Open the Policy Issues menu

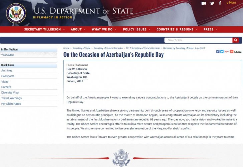[x=135, y=29]
